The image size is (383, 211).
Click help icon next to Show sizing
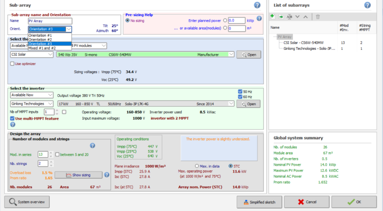click(107, 175)
